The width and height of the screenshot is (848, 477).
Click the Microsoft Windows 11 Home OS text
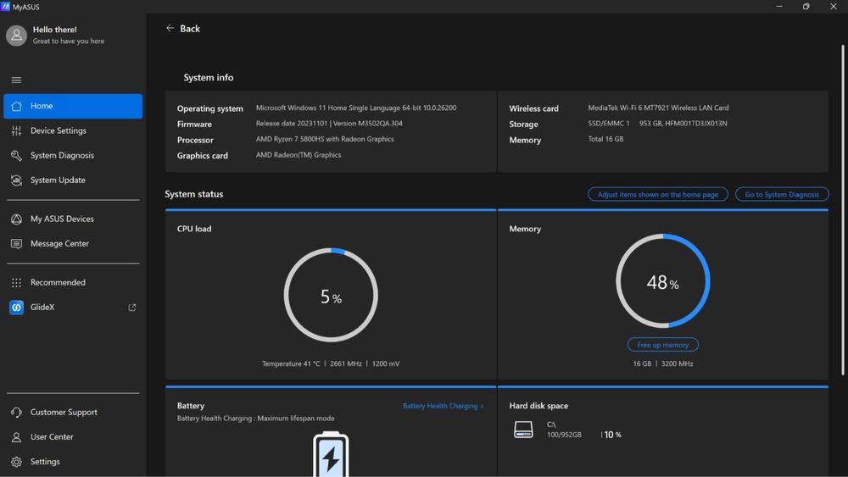356,108
